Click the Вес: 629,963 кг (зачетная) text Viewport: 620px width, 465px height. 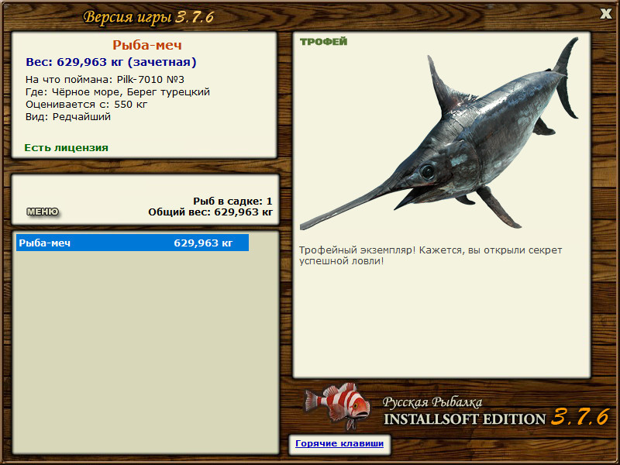point(111,62)
